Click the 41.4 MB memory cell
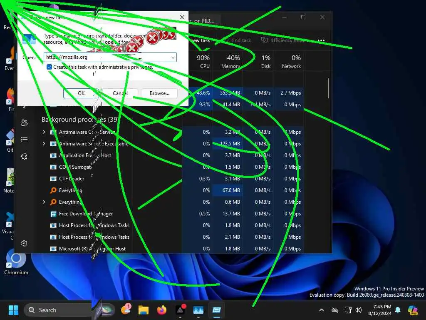The image size is (426, 320). [x=228, y=105]
